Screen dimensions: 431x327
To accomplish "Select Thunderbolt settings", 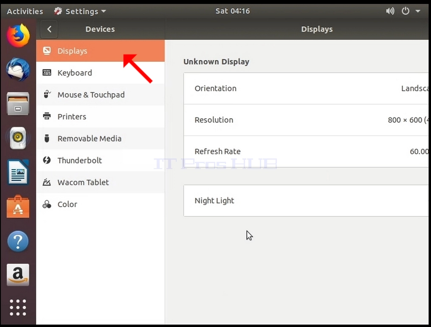I will tap(100, 161).
